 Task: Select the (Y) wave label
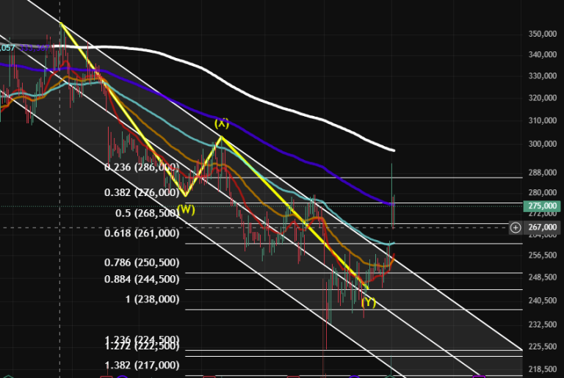click(369, 302)
